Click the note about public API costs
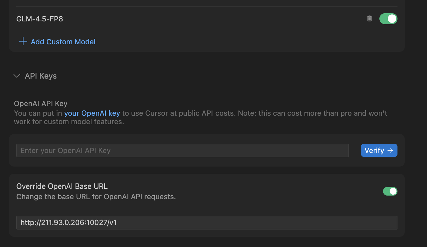Screen dimensions: 427x247 pos(254,113)
